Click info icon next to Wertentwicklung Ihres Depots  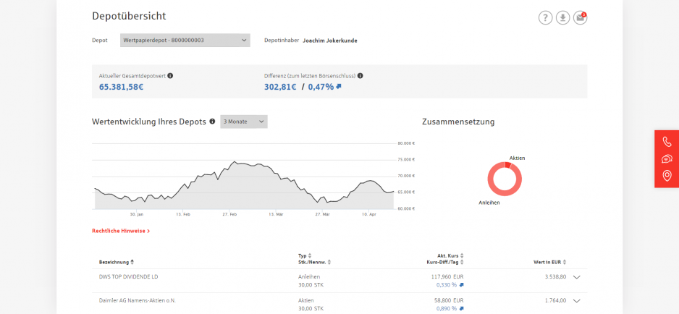(x=212, y=122)
